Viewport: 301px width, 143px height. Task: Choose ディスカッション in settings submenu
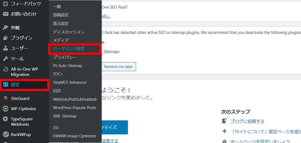tap(69, 32)
